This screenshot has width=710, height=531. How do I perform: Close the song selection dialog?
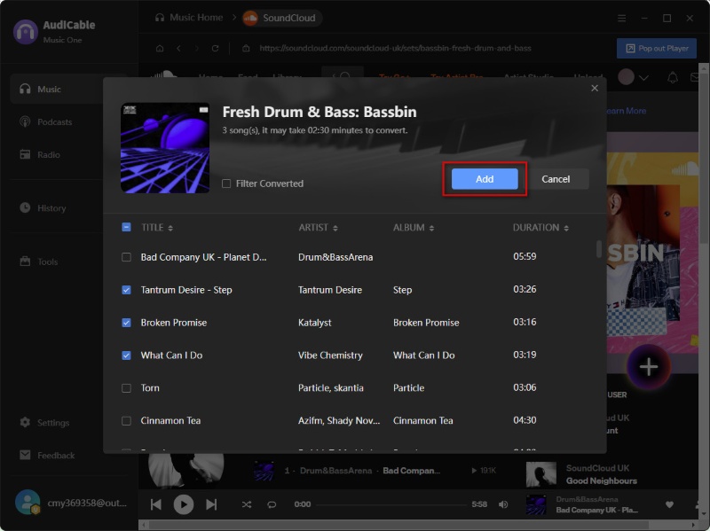click(x=595, y=88)
